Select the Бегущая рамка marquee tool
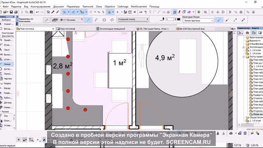 pyautogui.click(x=7, y=29)
